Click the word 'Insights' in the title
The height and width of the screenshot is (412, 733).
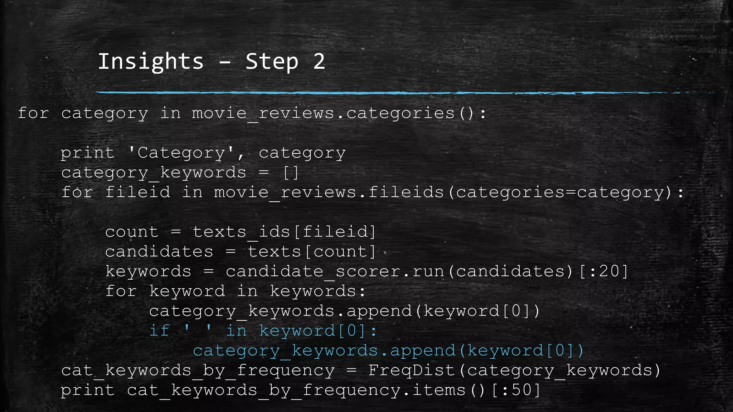tap(151, 62)
